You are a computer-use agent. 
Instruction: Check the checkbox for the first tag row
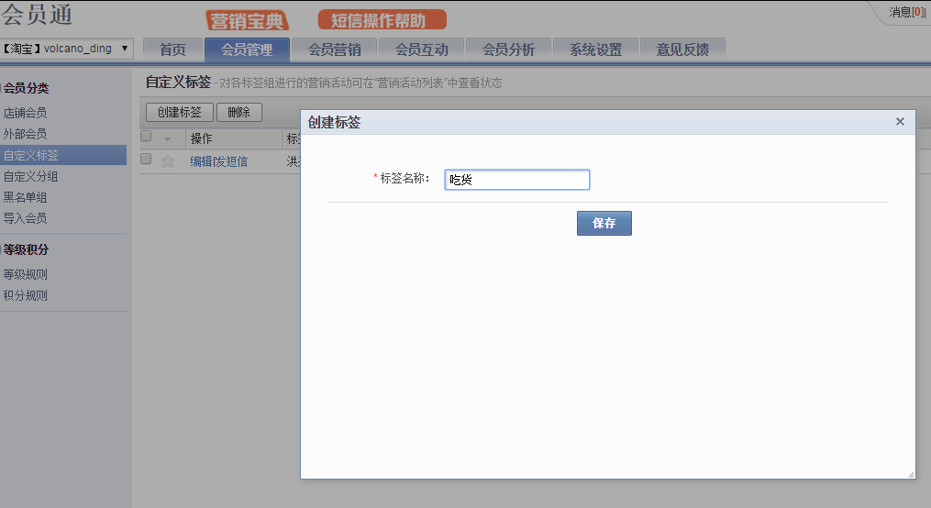[146, 159]
